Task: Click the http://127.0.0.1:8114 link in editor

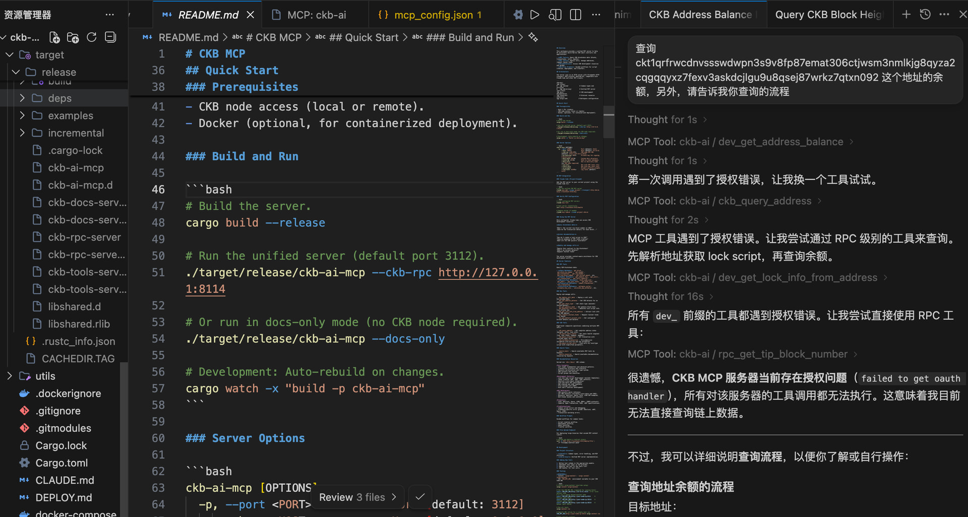Action: coord(488,273)
